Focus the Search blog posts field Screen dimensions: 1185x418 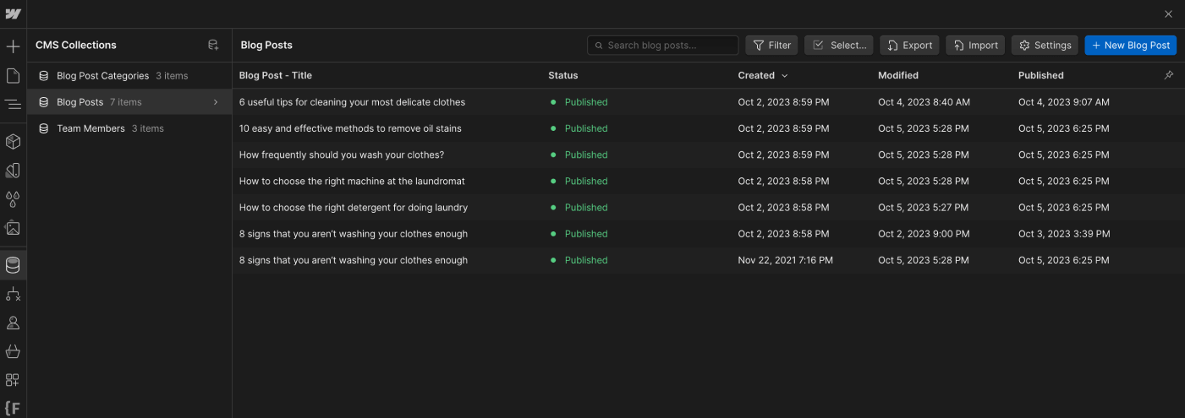(663, 46)
